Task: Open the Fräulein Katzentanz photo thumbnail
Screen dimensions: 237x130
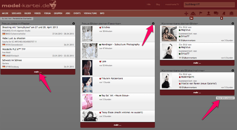Action: click(87, 85)
